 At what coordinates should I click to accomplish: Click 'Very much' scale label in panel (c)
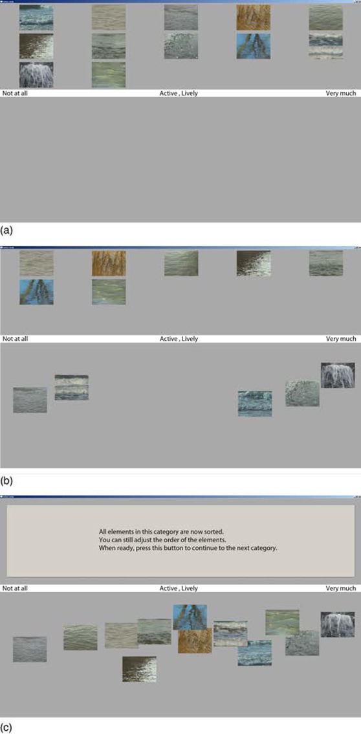[341, 588]
